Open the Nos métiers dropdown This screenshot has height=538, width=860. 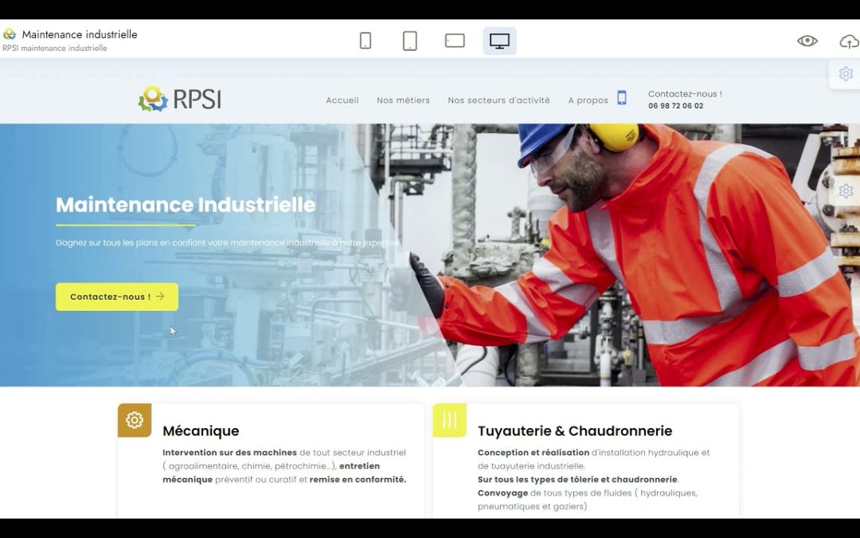tap(403, 100)
